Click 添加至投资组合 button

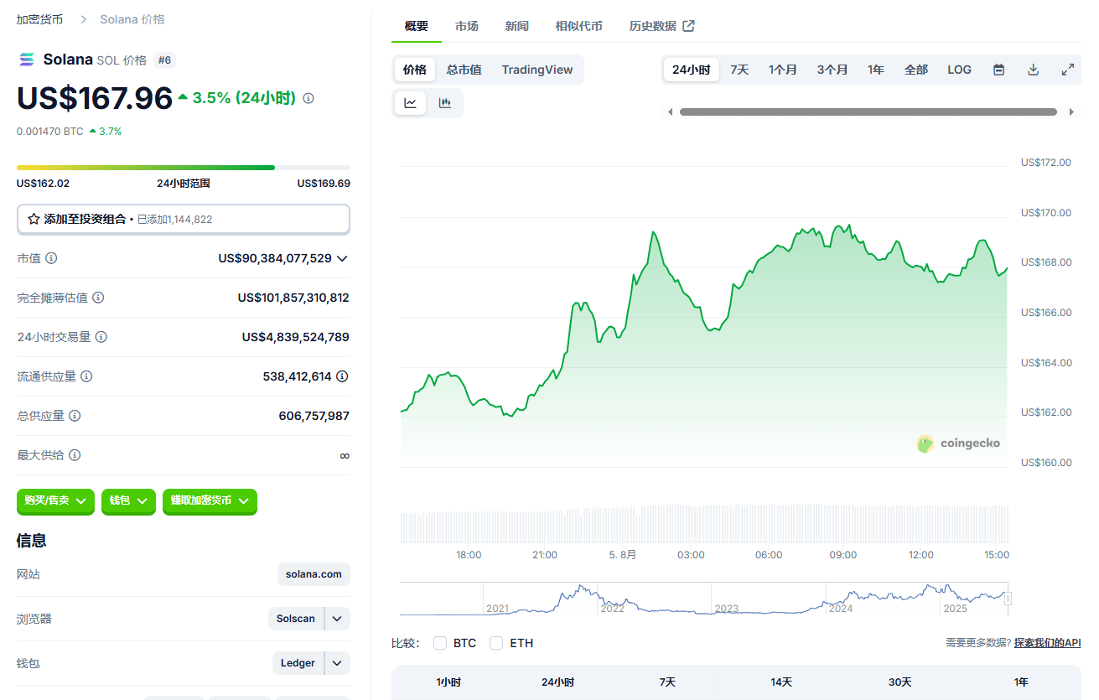[184, 219]
